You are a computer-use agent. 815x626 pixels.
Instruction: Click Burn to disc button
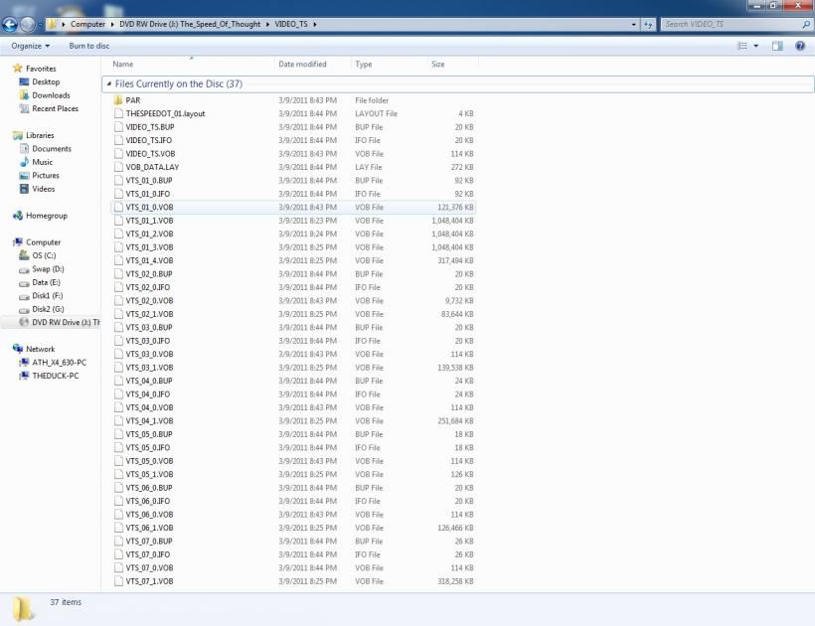pyautogui.click(x=89, y=46)
